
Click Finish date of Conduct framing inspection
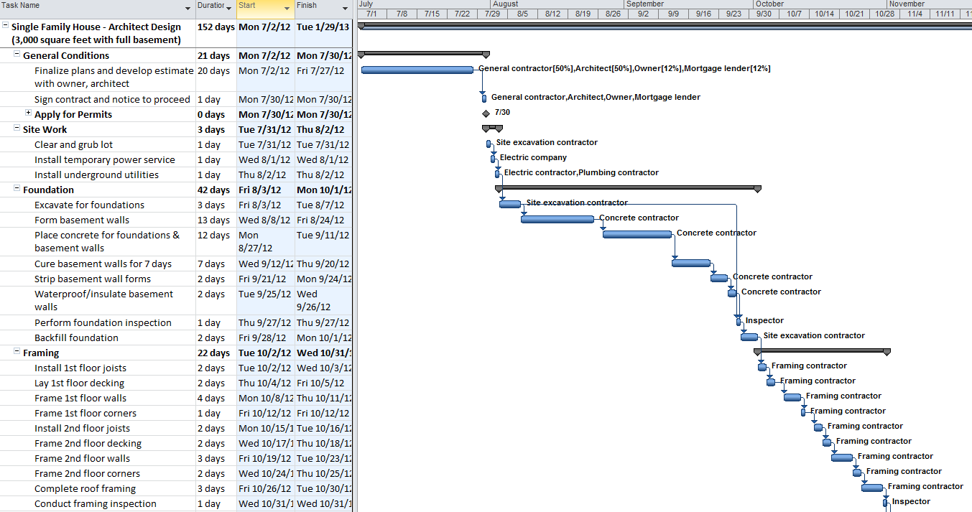point(323,503)
